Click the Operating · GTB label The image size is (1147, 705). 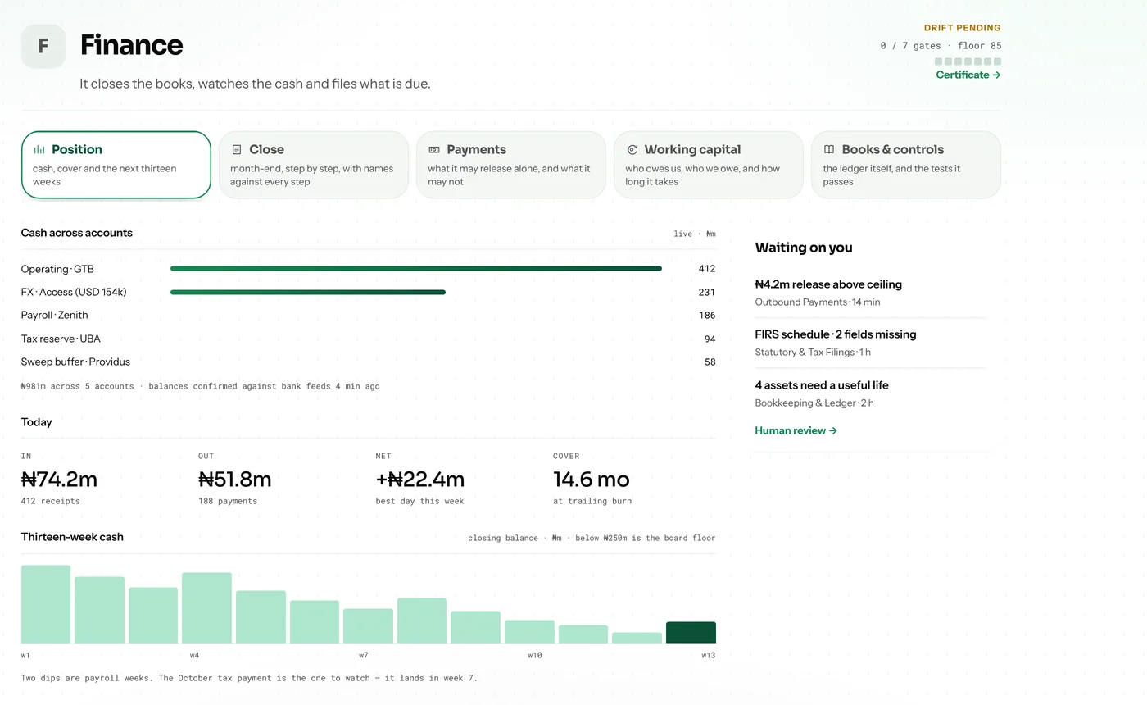click(x=57, y=269)
